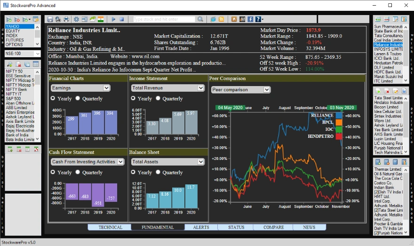
Task: Switch to the TECHNICAL tab
Action: coord(110,227)
